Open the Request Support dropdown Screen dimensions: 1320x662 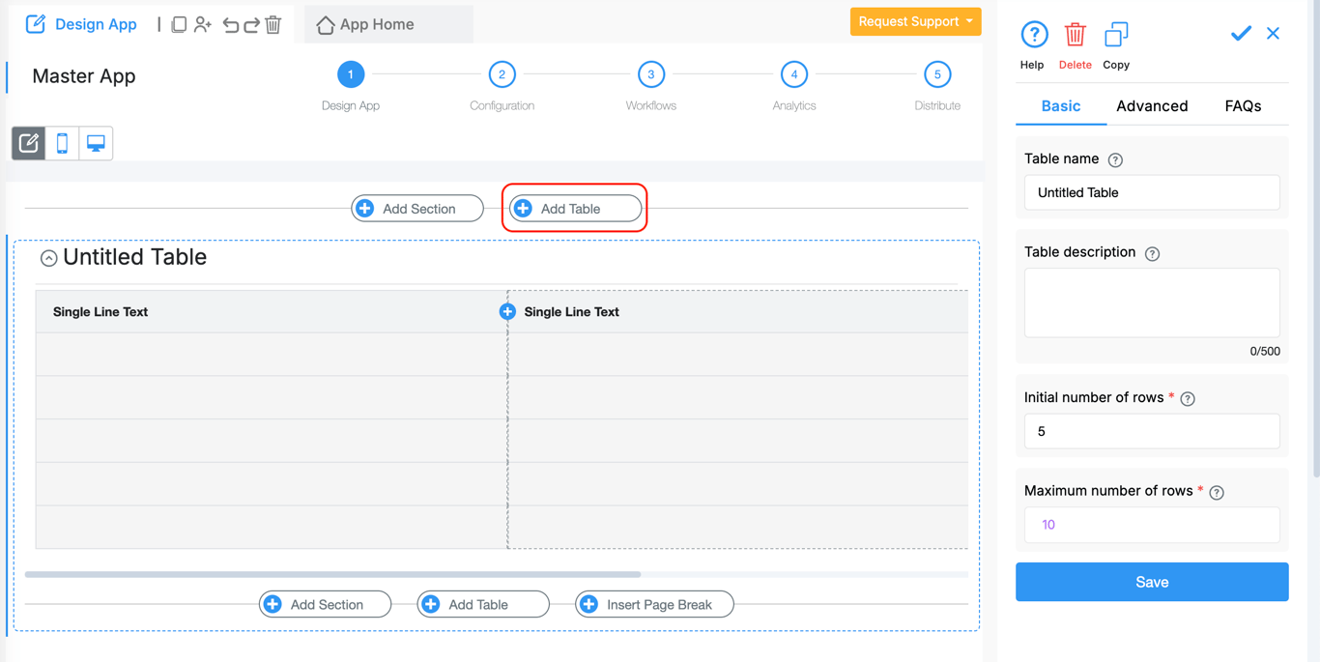(915, 21)
